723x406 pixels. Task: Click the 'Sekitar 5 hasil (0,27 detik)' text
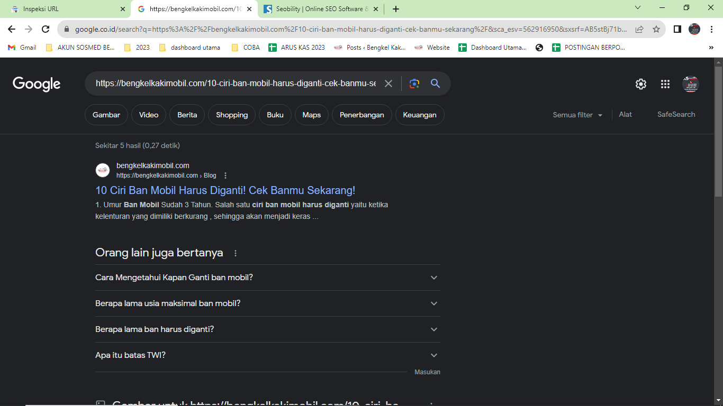[138, 145]
